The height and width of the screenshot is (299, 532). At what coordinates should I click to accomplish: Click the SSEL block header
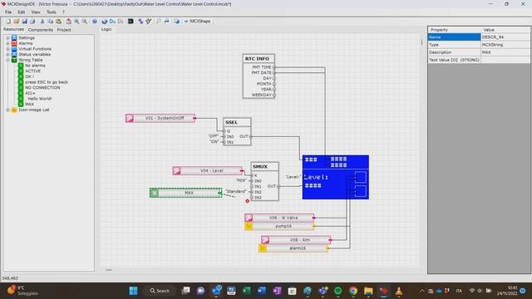(x=237, y=122)
